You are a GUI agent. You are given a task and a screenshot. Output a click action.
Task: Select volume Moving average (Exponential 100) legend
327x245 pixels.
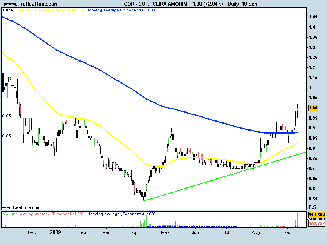[122, 214]
